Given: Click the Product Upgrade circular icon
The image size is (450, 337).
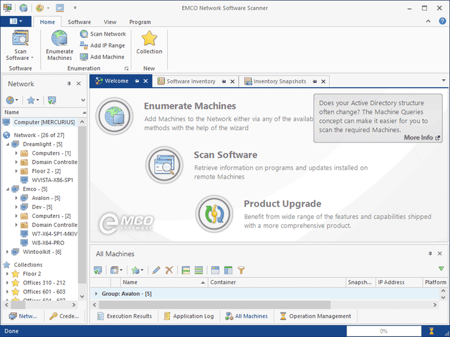Looking at the screenshot, I should 214,214.
